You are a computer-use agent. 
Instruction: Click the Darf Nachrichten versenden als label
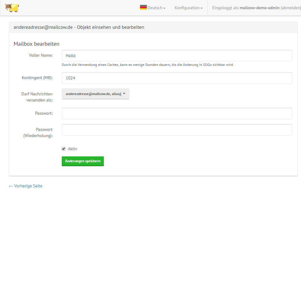pyautogui.click(x=37, y=97)
